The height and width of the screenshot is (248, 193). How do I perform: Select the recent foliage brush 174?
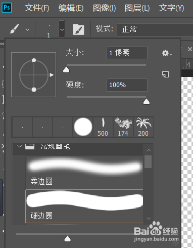(x=123, y=127)
